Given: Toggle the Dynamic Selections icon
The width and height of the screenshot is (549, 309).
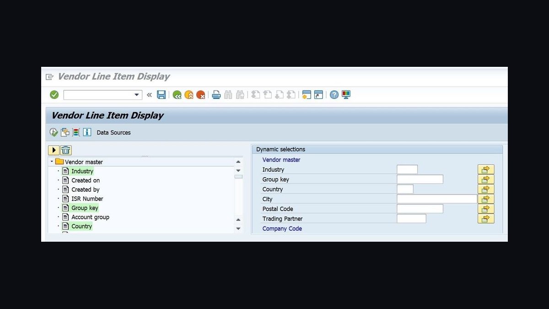Looking at the screenshot, I should point(76,132).
